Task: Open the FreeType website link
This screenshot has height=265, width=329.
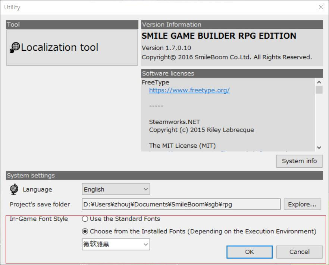Action: [189, 90]
